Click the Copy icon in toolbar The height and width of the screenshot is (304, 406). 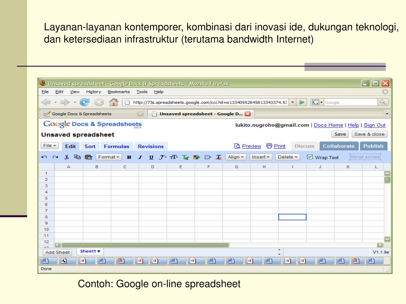(x=77, y=157)
